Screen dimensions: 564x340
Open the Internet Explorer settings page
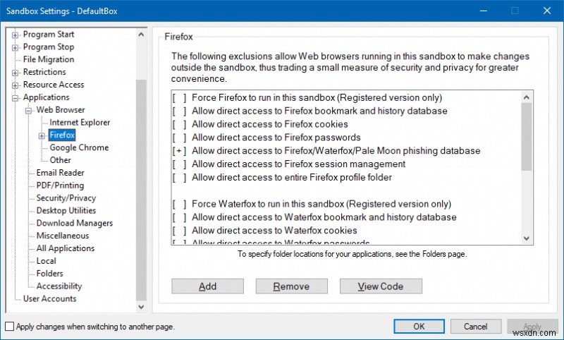[x=80, y=123]
